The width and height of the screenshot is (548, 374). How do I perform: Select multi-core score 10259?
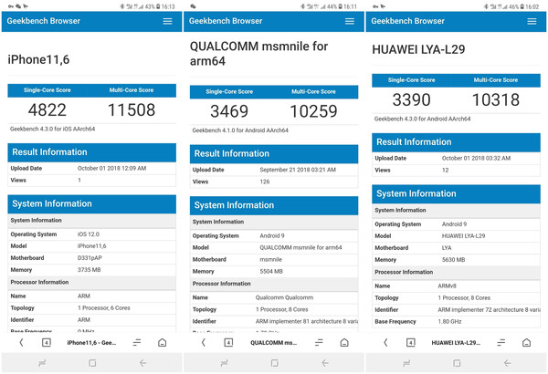click(x=313, y=111)
